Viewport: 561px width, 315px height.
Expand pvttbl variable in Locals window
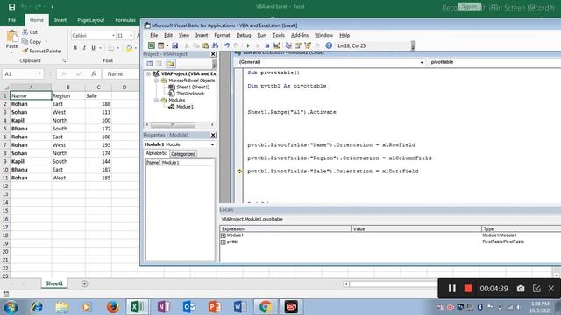pos(224,242)
